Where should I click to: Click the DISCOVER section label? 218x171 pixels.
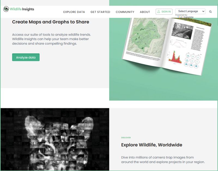coord(126,137)
